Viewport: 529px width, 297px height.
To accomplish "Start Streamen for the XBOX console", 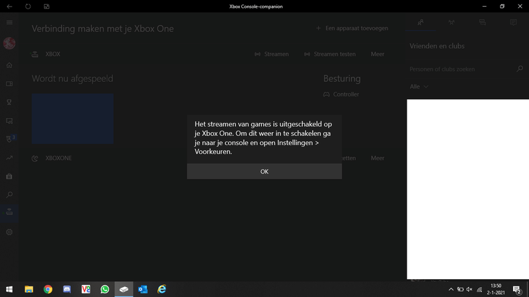I will click(x=272, y=54).
